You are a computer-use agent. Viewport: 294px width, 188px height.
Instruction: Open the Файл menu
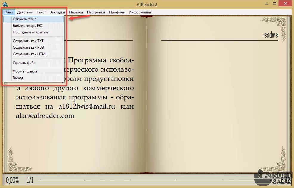point(9,12)
